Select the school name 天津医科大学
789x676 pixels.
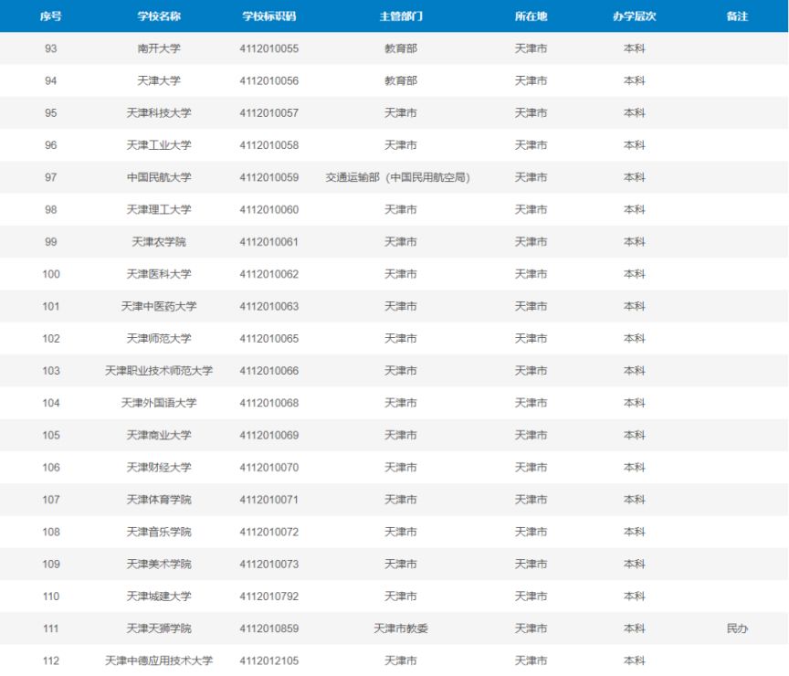click(x=159, y=274)
